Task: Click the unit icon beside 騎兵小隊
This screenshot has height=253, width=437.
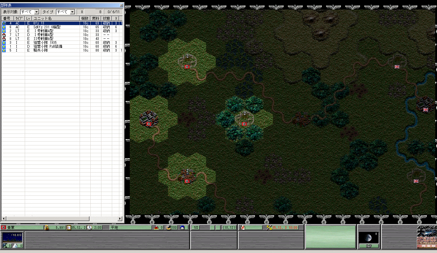Action: click(x=4, y=50)
